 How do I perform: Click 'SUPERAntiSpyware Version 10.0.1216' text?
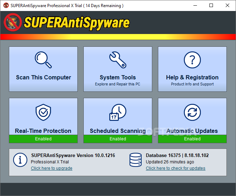point(73,155)
